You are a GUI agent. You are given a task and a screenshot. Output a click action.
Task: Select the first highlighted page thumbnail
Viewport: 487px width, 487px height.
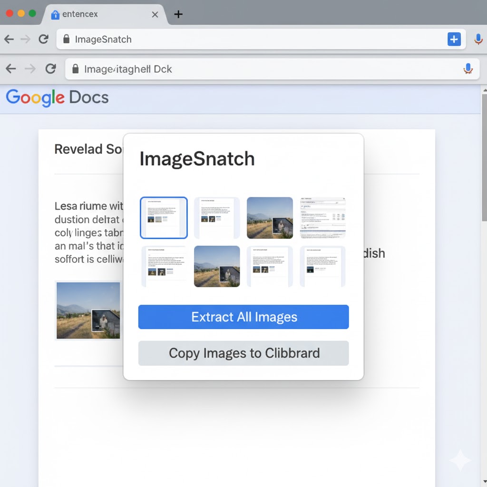[164, 217]
